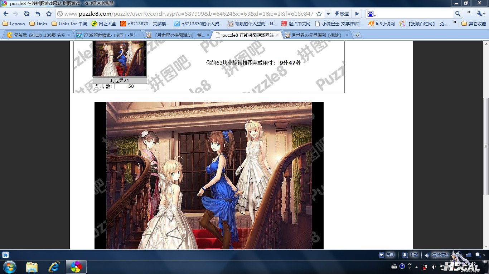Open the new tab plus button
Viewport: 489px width, 274px height.
(x=357, y=35)
